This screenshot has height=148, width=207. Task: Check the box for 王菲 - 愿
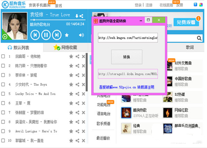click(3, 103)
